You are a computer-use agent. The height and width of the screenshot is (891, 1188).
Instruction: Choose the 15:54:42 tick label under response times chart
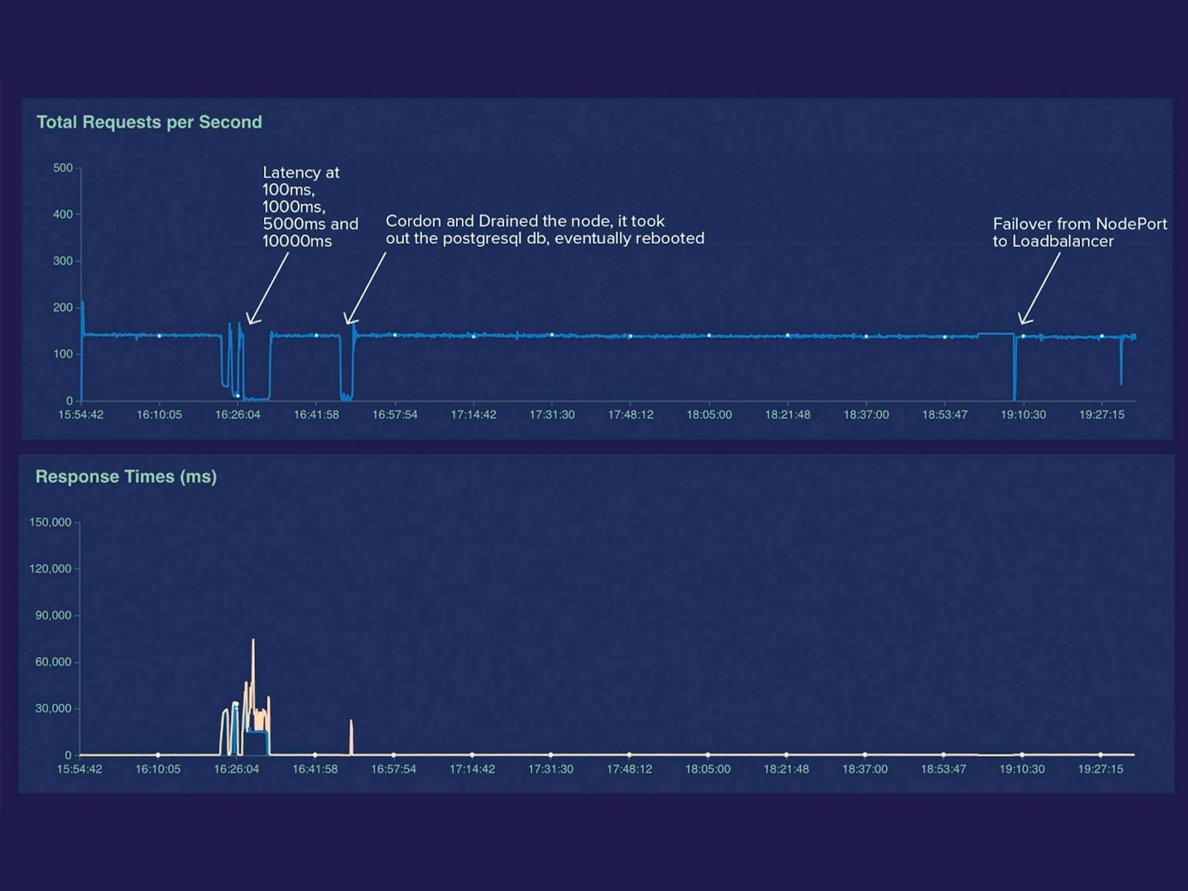[79, 769]
